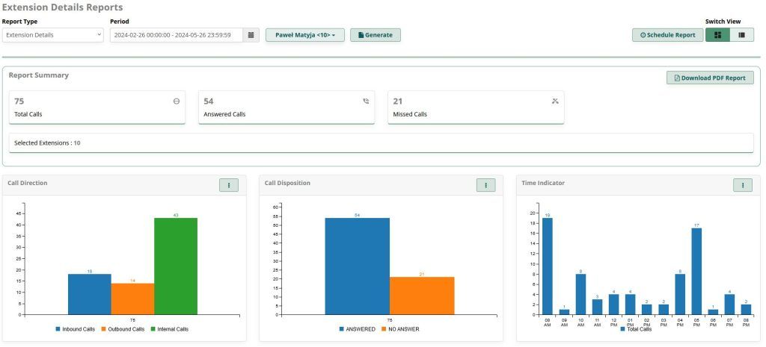Open Time Indicator chart options menu
This screenshot has width=766, height=347.
coord(743,185)
